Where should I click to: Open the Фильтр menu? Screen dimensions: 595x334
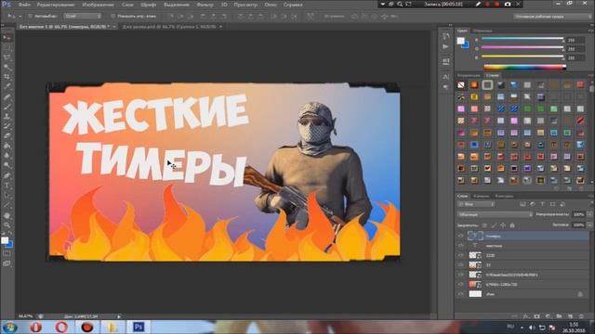pos(205,5)
